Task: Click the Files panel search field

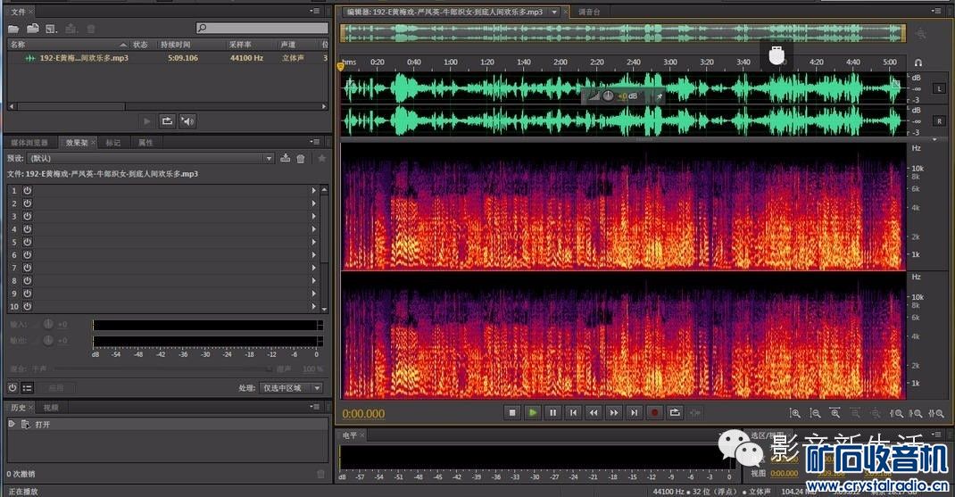Action: [x=262, y=29]
